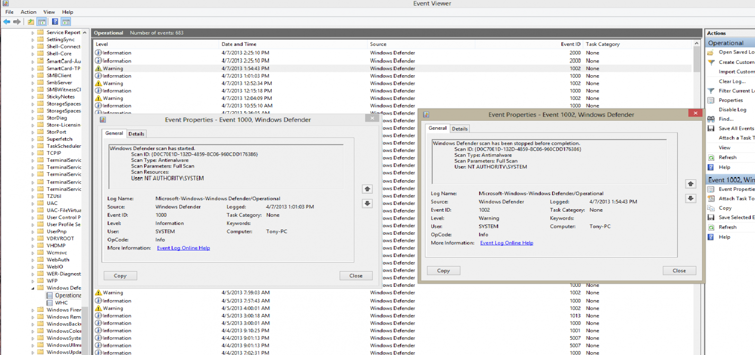
Task: Click the Copy icon in Event 1002 actions
Action: click(711, 208)
